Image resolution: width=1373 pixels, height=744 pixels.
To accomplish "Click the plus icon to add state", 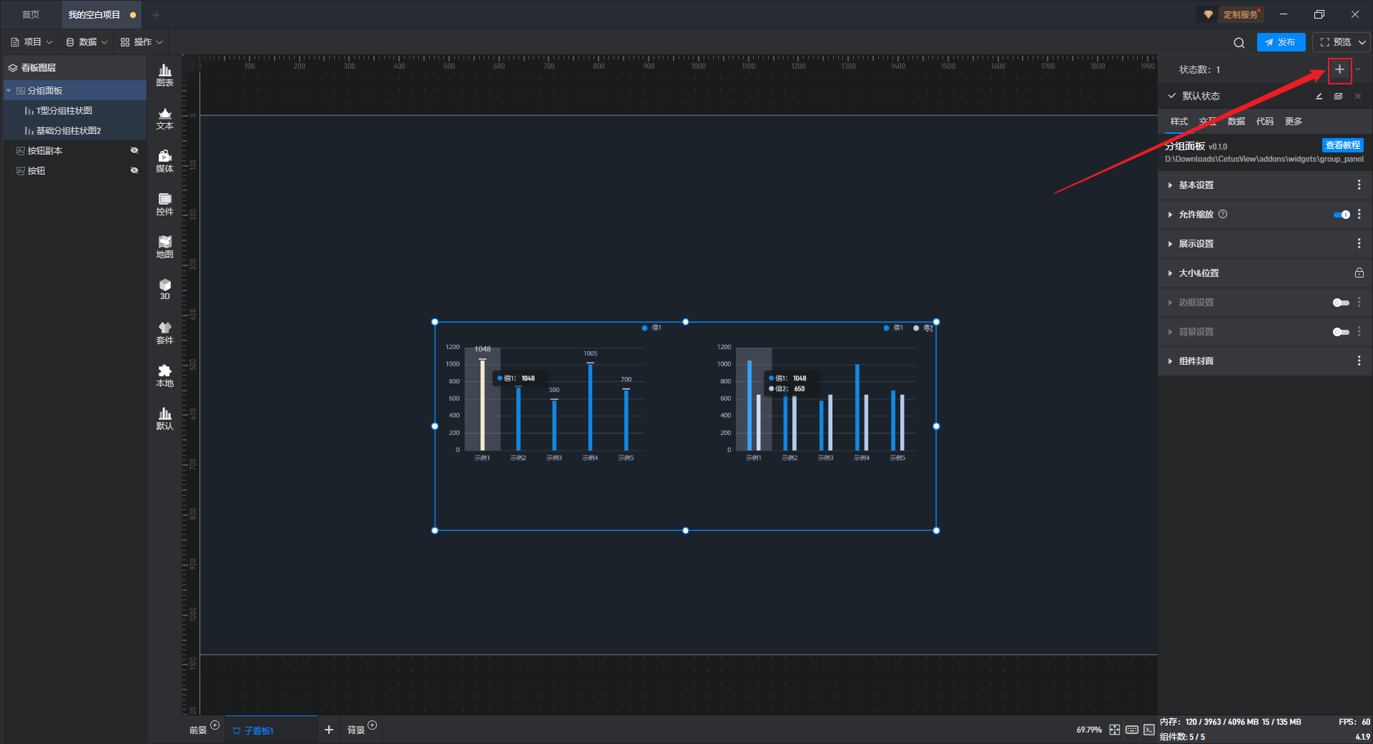I will (1339, 69).
